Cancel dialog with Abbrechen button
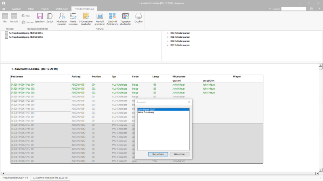This screenshot has width=323, height=181. pos(179,154)
